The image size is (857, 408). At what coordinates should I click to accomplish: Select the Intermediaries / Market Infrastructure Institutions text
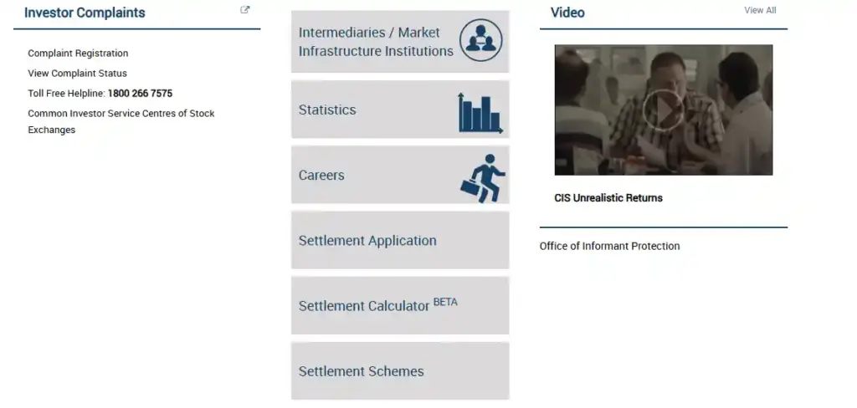[x=376, y=42]
